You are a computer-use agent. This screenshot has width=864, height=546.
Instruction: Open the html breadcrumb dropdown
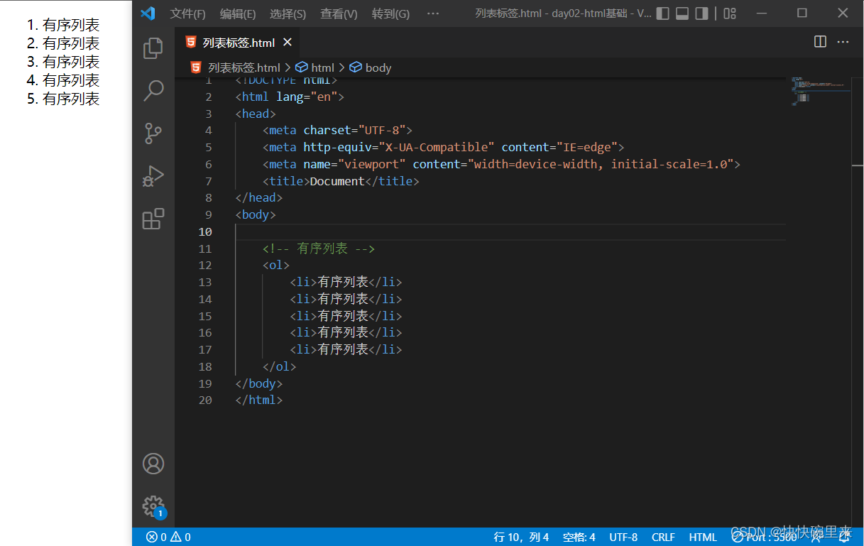(x=315, y=67)
